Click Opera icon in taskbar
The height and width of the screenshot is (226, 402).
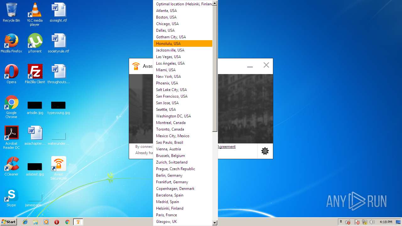coord(57,222)
